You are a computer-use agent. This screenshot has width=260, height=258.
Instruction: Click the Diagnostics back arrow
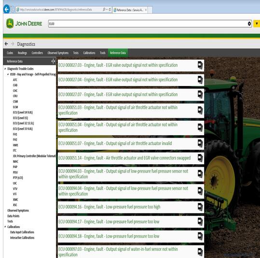(6, 44)
